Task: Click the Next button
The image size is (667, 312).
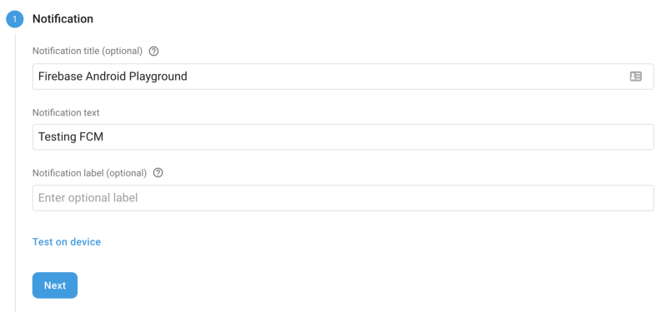Action: click(55, 285)
